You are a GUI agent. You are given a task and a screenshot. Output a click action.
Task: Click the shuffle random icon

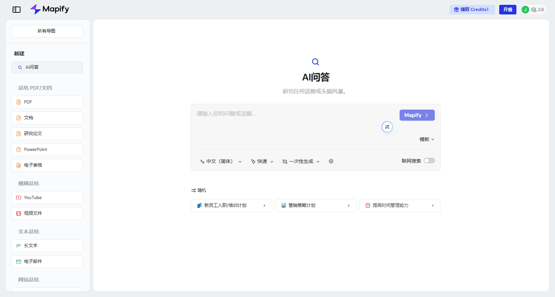[193, 190]
